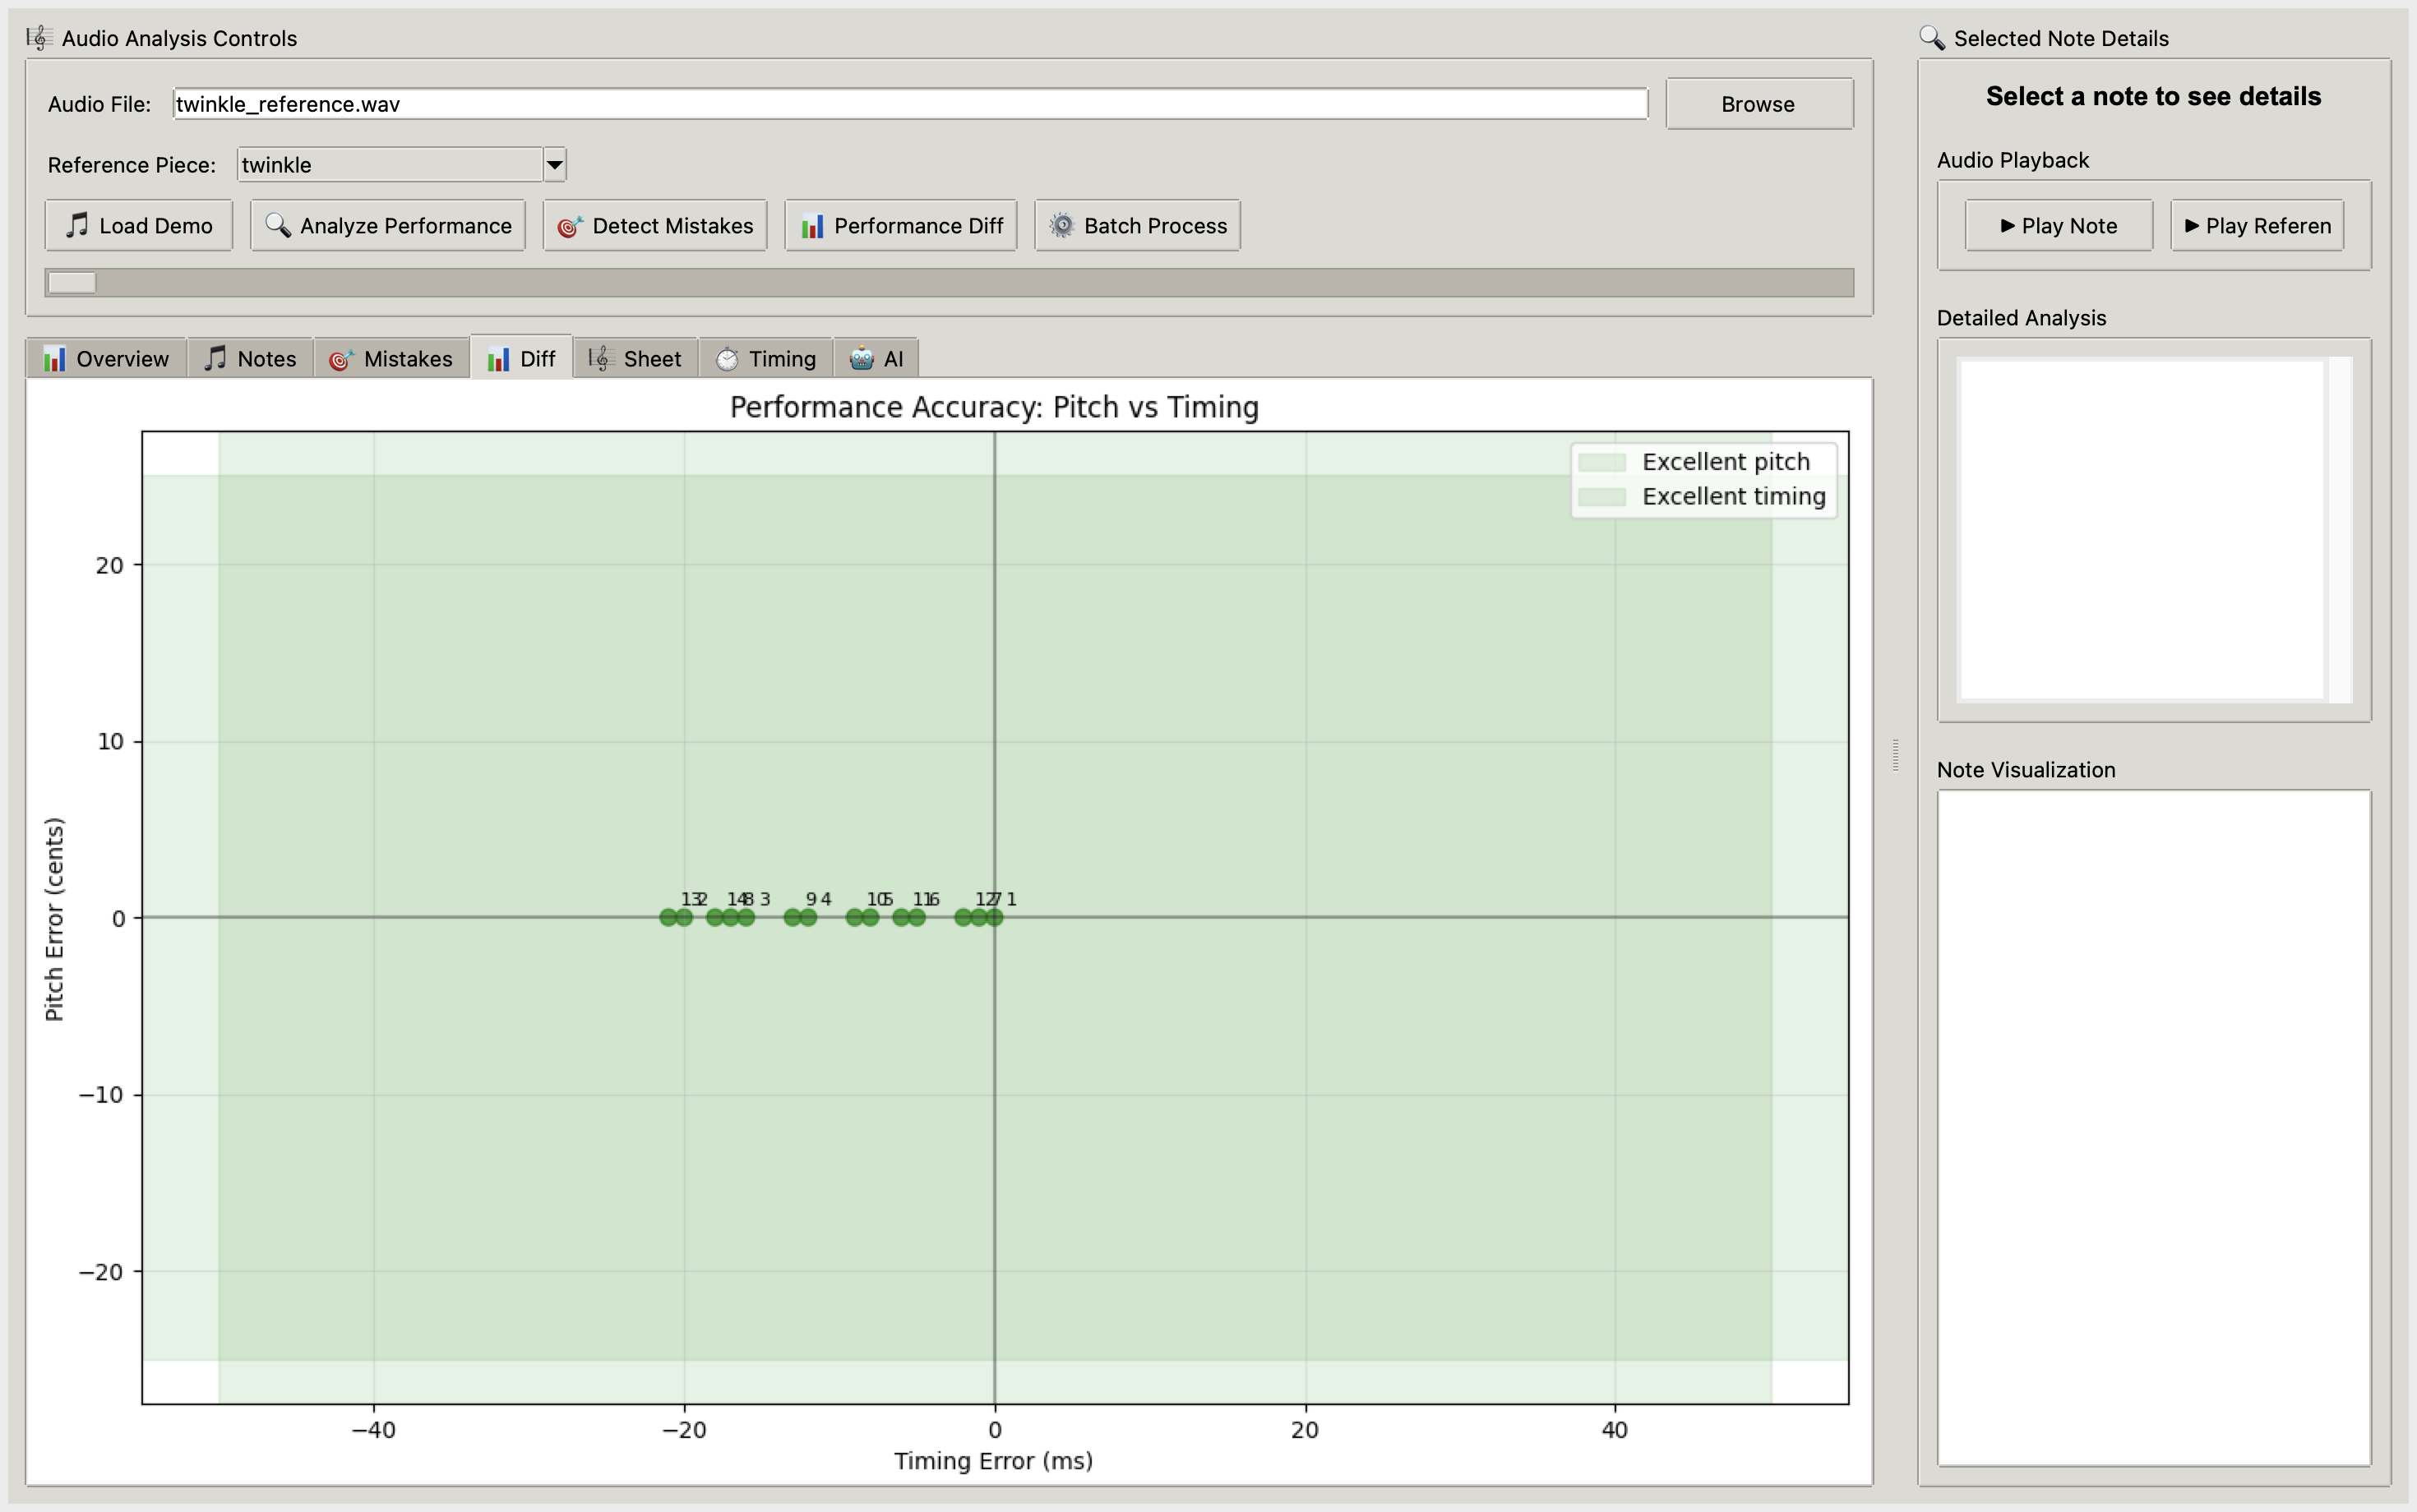Open the Timing tab via stopwatch icon

point(728,359)
